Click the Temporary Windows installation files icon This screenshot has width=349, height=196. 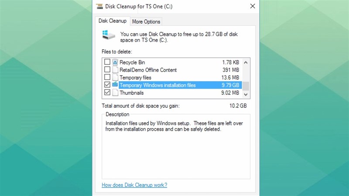tap(115, 84)
